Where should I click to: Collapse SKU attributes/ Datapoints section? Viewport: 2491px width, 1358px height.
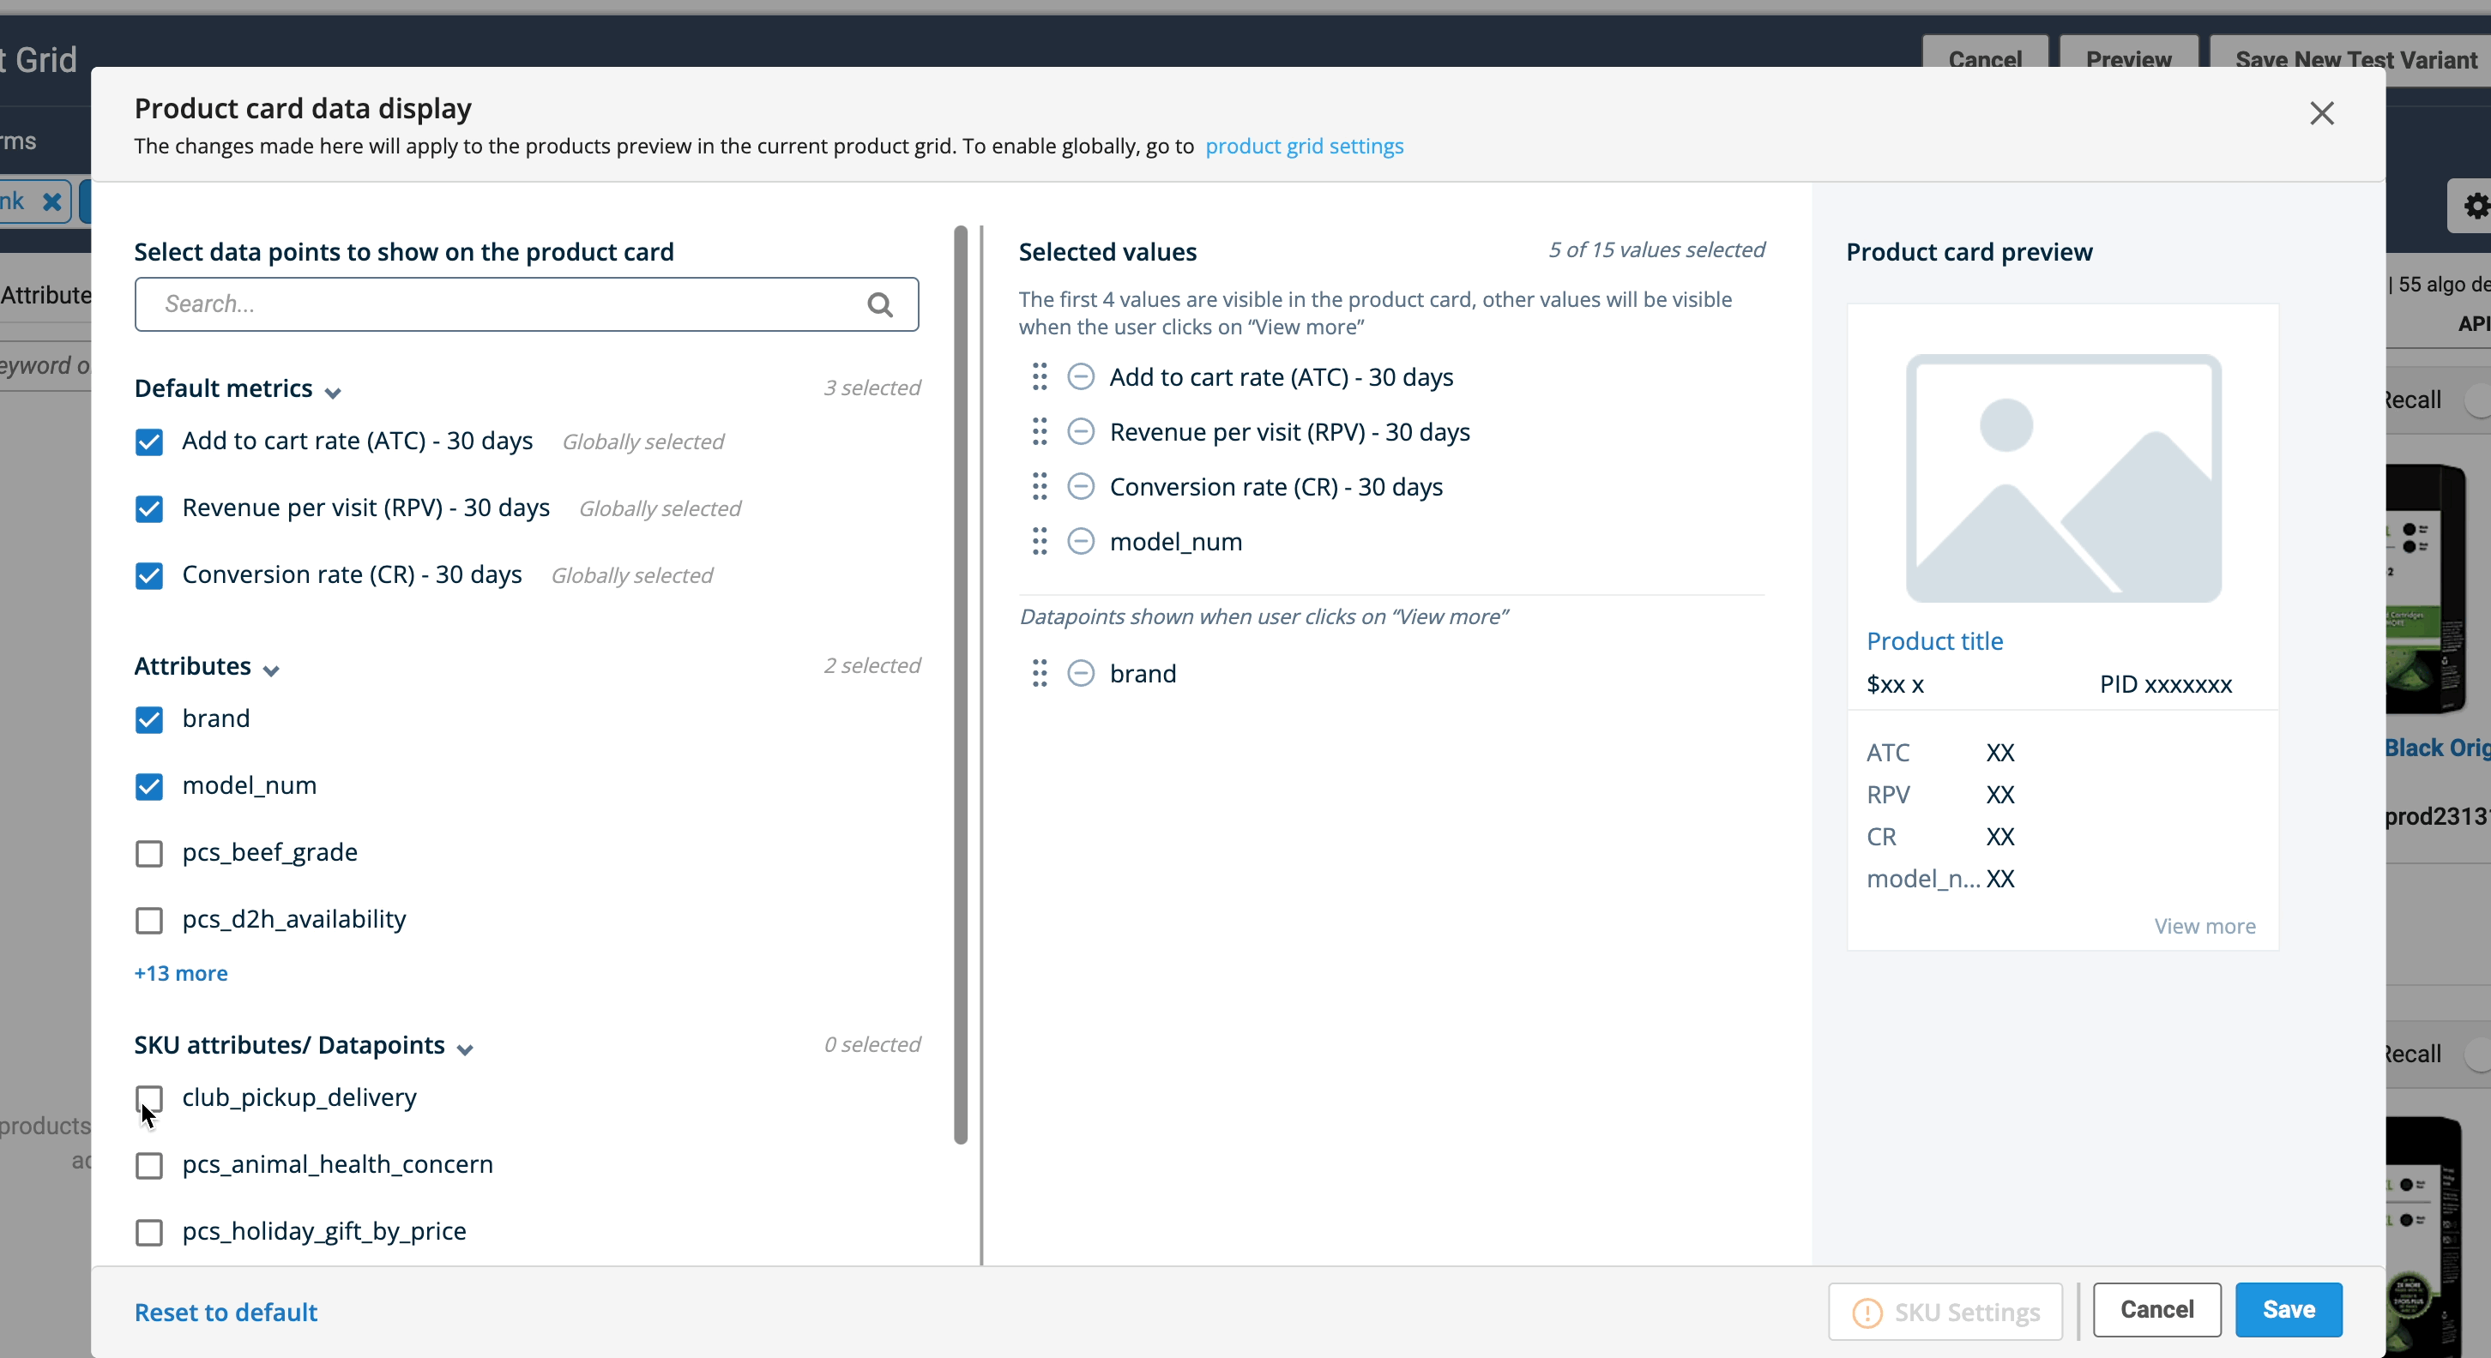[x=465, y=1049]
